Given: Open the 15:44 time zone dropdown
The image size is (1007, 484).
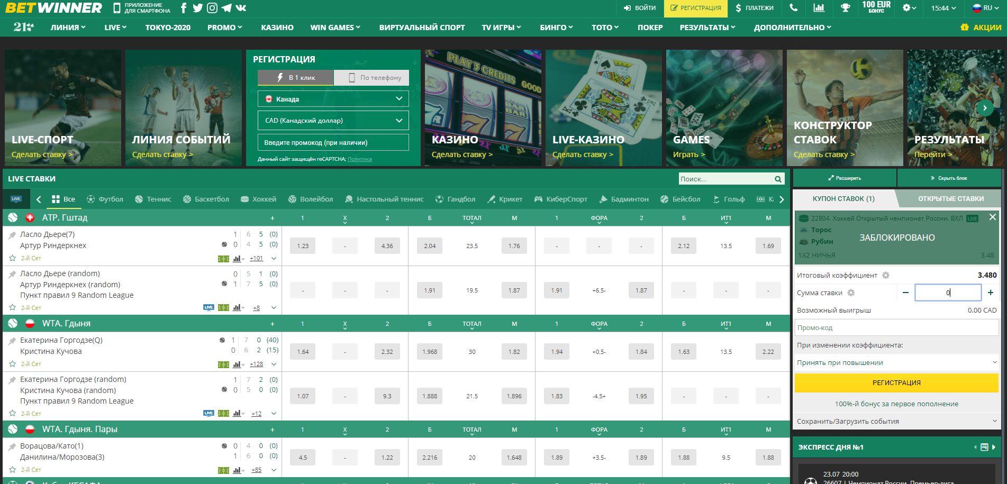Looking at the screenshot, I should 944,8.
